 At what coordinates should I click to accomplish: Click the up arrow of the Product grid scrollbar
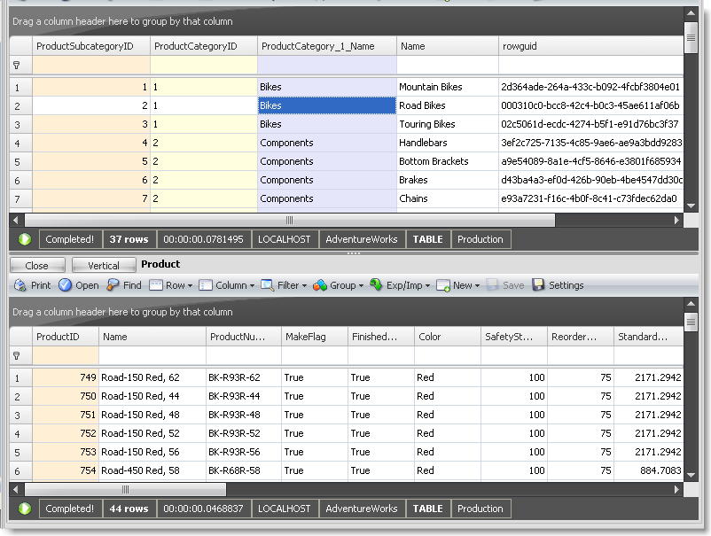pos(691,304)
